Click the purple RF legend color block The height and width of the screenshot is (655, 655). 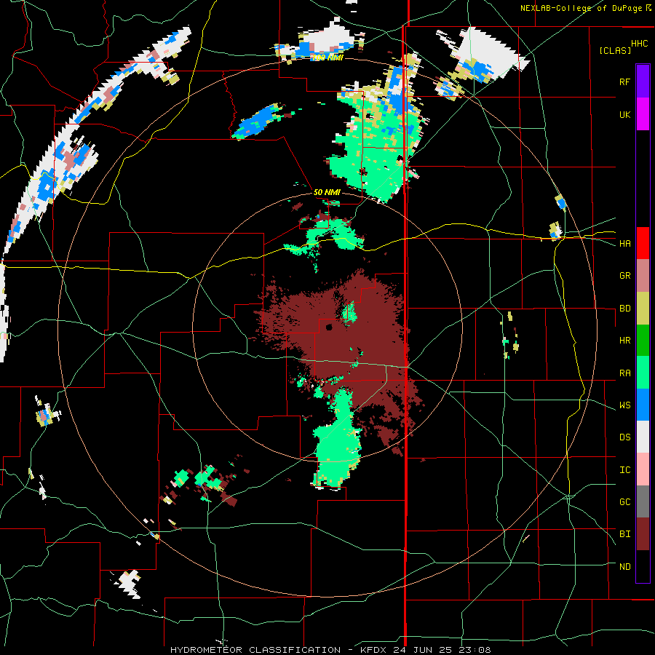643,82
